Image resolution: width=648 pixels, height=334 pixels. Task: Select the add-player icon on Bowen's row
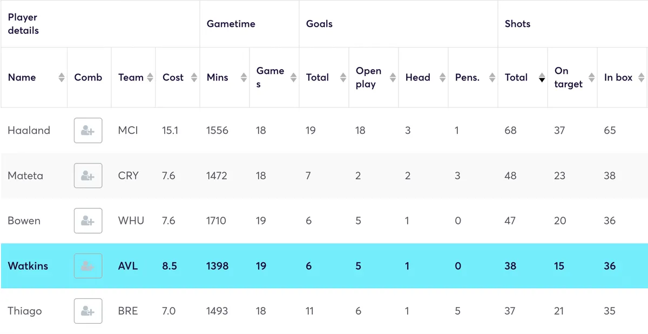88,221
